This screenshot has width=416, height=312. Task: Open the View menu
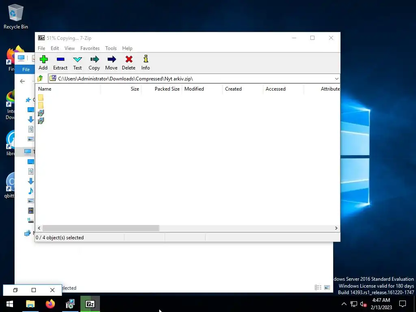coord(69,48)
